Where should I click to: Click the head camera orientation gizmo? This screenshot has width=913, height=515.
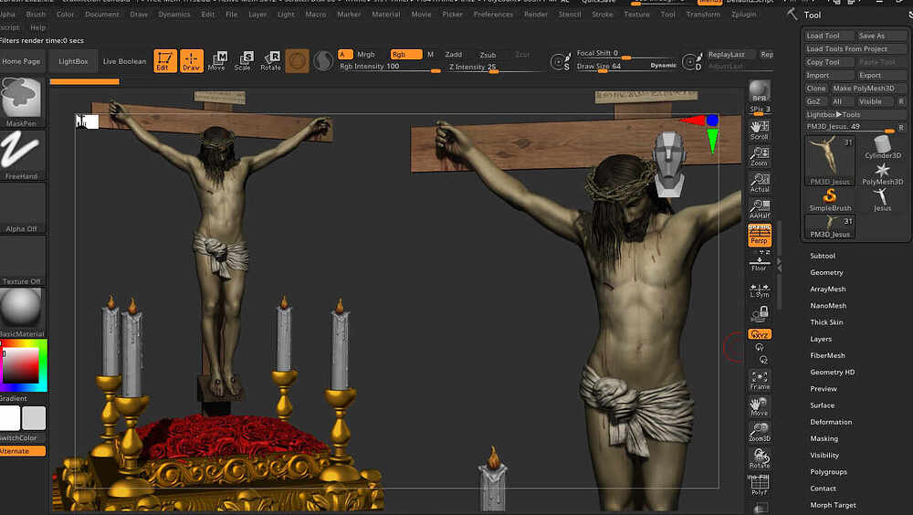(x=669, y=163)
